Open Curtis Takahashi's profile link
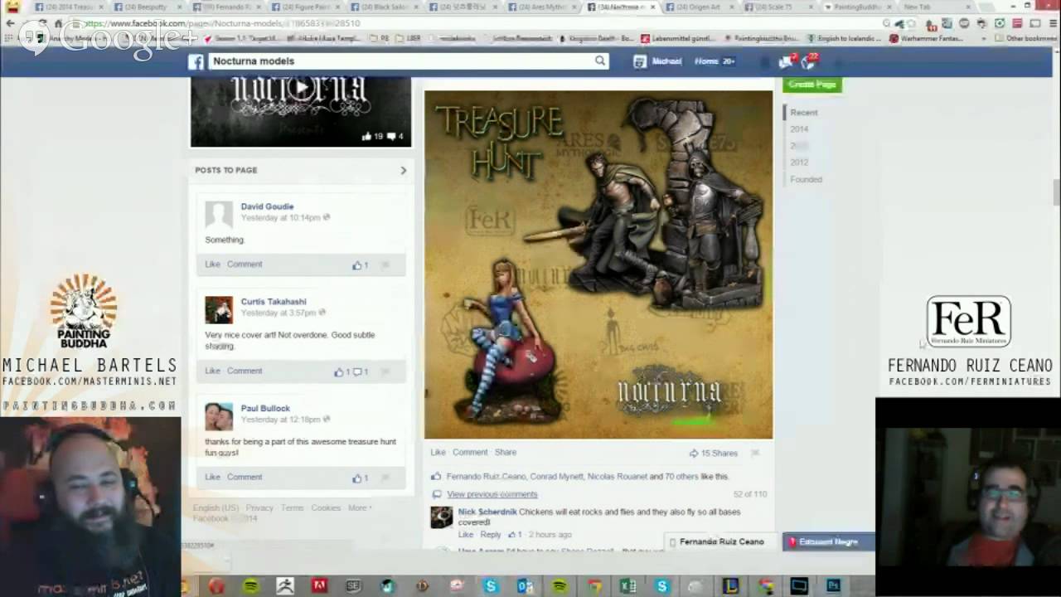 (274, 302)
